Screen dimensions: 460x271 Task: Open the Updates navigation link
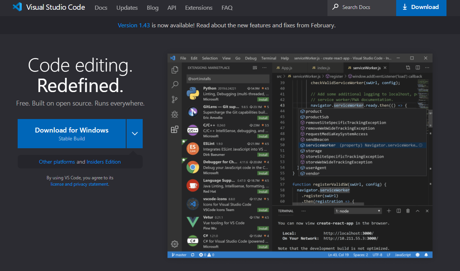point(127,7)
